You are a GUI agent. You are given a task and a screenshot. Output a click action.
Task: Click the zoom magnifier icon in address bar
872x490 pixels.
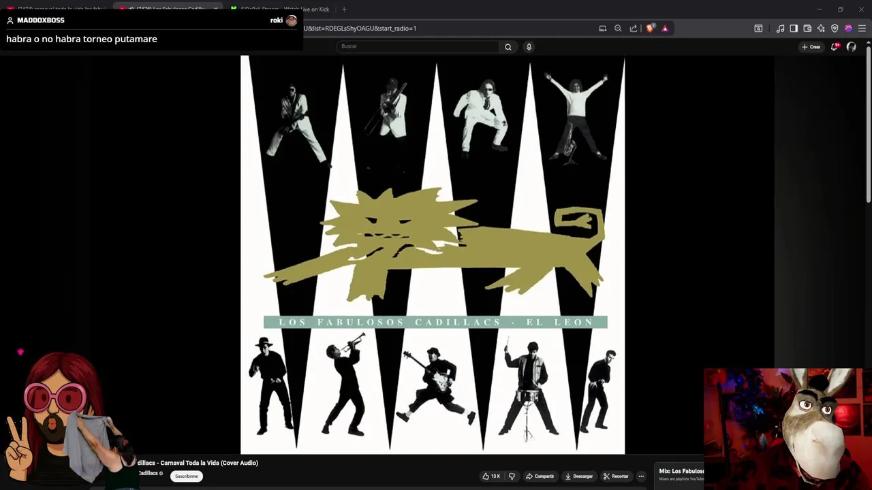[618, 29]
